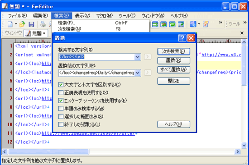Close the 置換 dialog with red X
The width and height of the screenshot is (249, 165).
pos(191,38)
